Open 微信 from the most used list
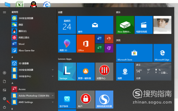 (33, 25)
